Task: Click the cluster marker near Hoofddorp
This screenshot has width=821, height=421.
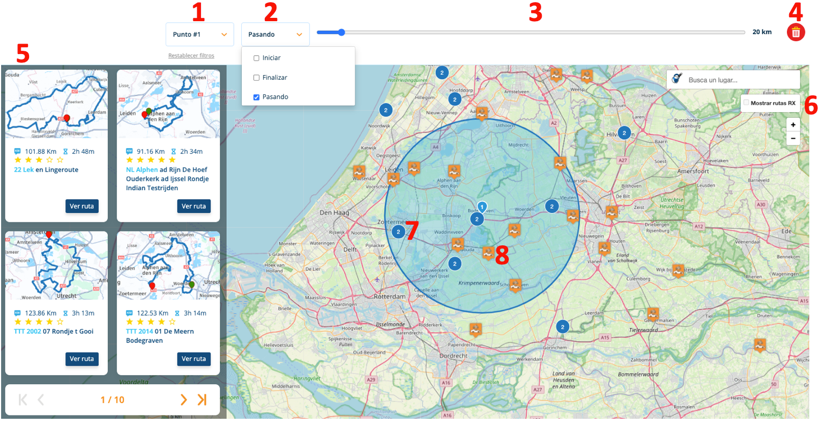Action: pos(455,99)
